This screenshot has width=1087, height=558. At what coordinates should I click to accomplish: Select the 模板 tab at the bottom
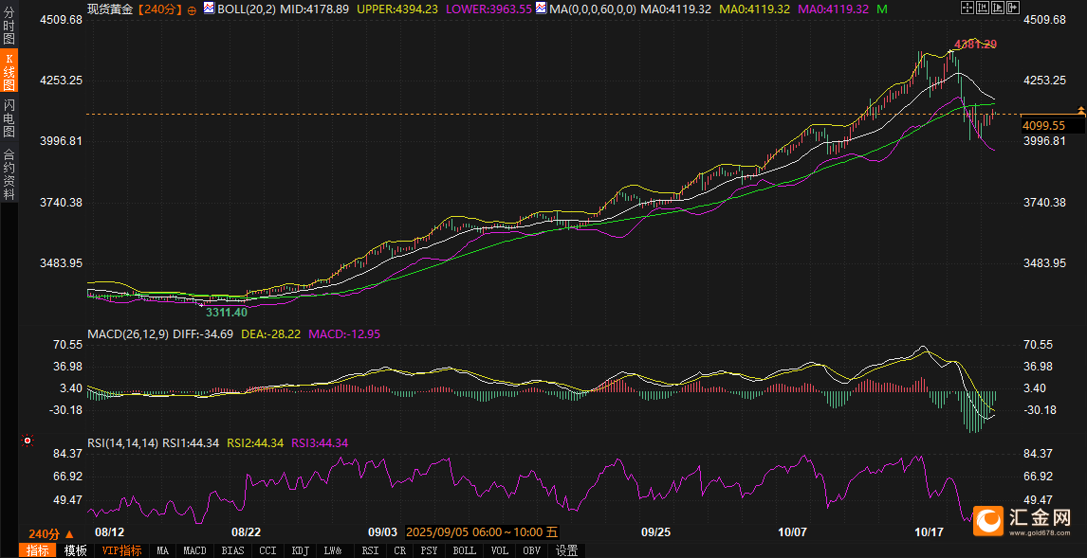click(75, 550)
